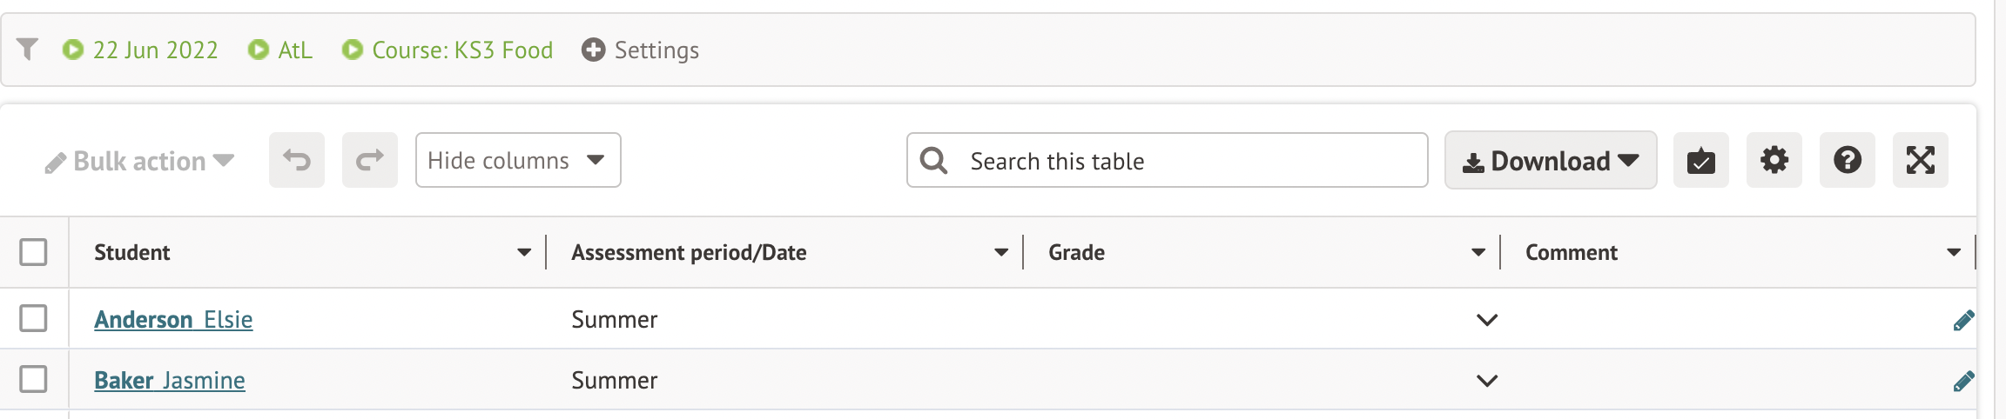The height and width of the screenshot is (419, 2006).
Task: Tick the select-all header checkbox
Action: tap(33, 253)
